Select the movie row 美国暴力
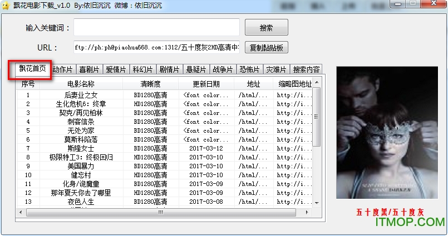Viewport: 448px width, 236px height. [x=165, y=166]
